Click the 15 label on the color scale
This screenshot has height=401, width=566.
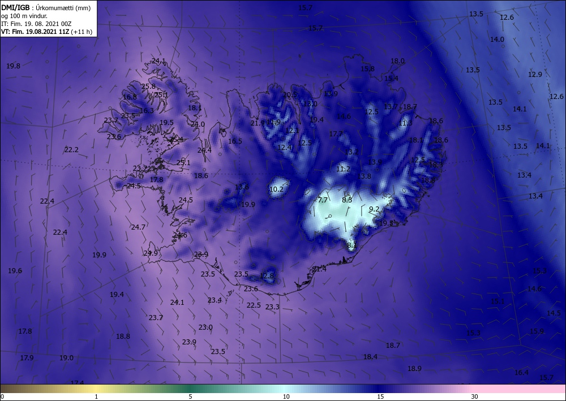coord(380,396)
